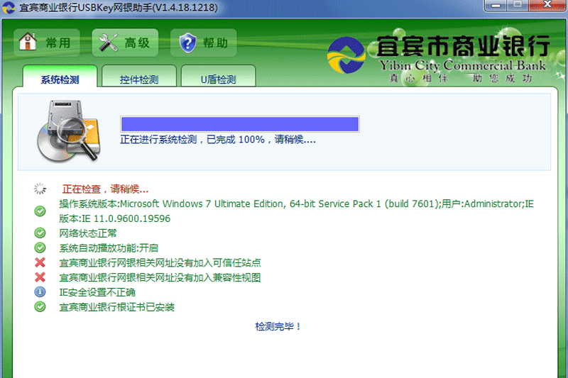Click the question shield icon on 帮助
The image size is (568, 378).
point(187,43)
